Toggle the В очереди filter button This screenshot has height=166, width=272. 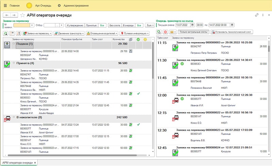[128, 25]
